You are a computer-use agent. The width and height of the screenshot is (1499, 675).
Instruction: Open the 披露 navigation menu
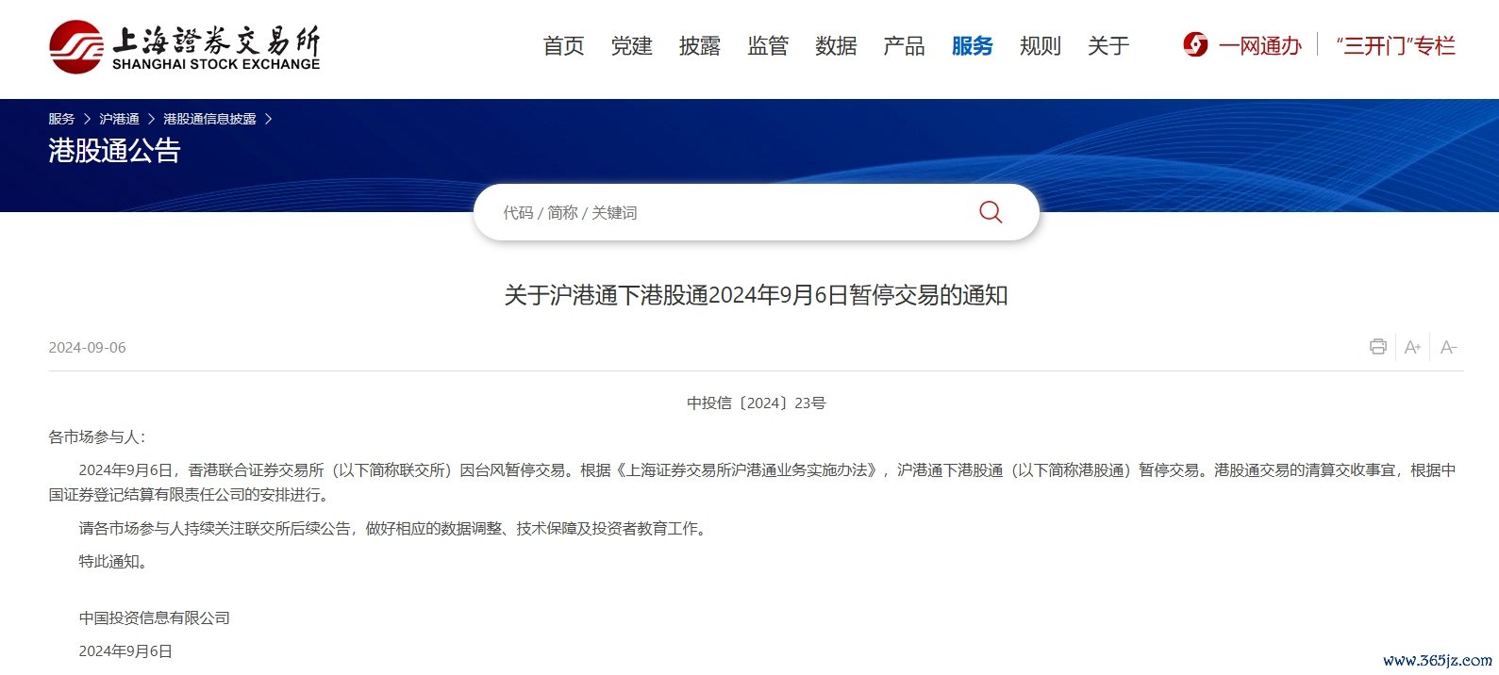[x=699, y=46]
